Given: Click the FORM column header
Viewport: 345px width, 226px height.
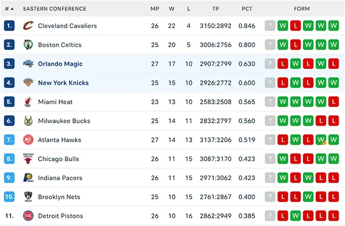Looking at the screenshot, I should [x=302, y=9].
